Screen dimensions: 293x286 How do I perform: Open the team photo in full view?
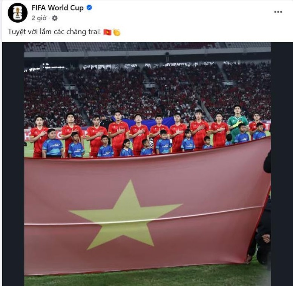coord(147,164)
